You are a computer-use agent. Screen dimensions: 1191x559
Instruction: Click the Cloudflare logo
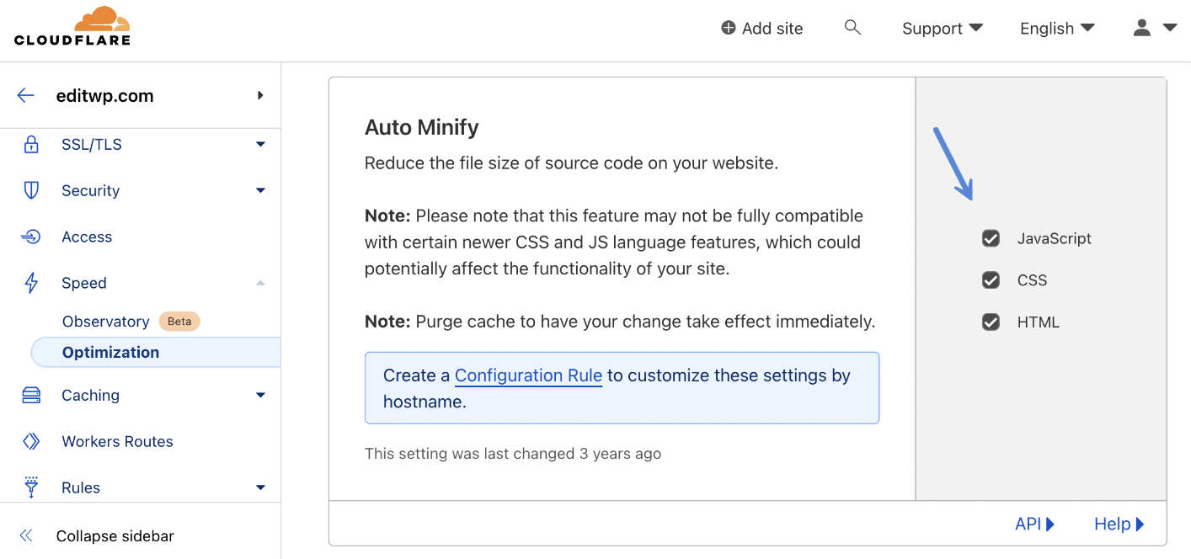[x=73, y=25]
